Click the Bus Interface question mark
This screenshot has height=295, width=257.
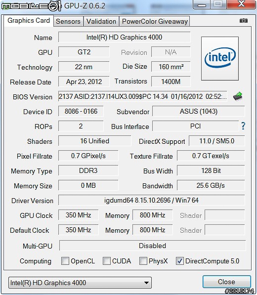click(243, 126)
